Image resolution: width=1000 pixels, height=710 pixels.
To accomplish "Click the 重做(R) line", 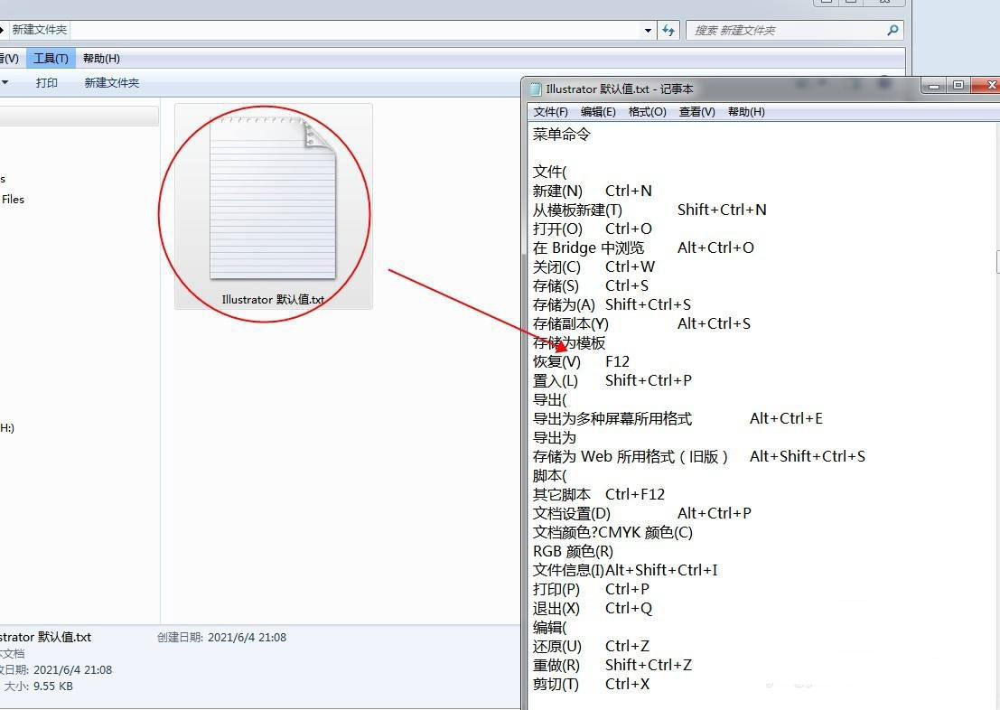I will pos(612,666).
